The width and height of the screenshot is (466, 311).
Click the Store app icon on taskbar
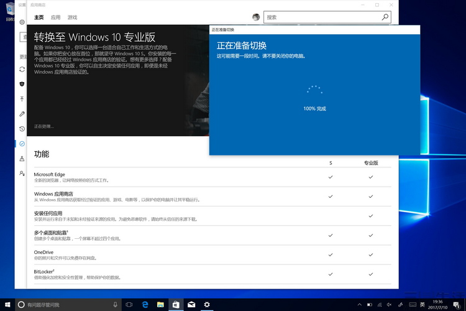tap(176, 304)
